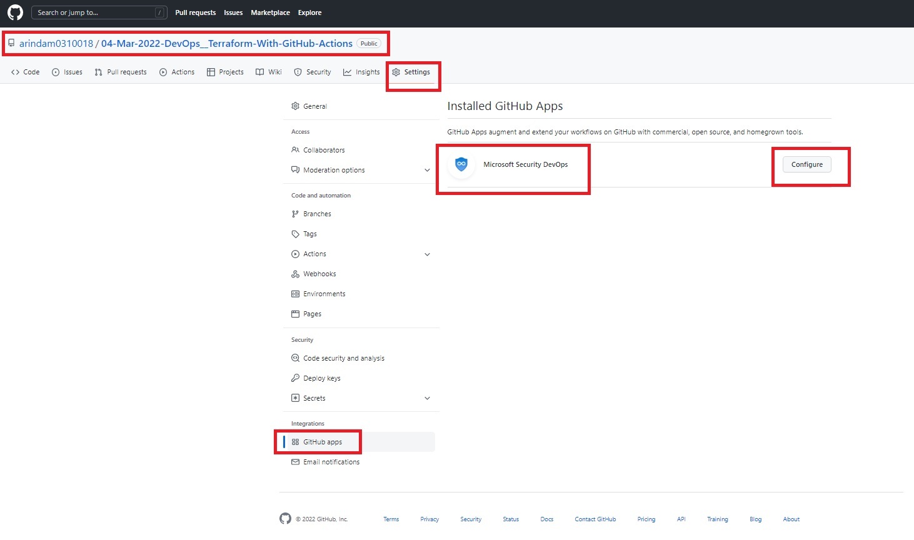Select the Pages settings entry
Image resolution: width=914 pixels, height=540 pixels.
click(x=312, y=313)
